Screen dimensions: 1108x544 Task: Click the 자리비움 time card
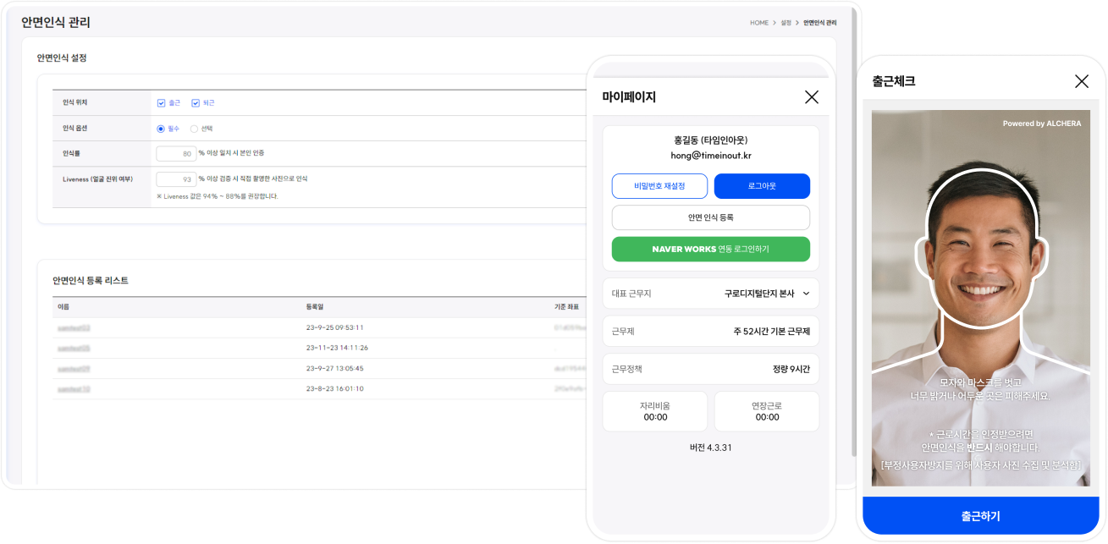654,411
